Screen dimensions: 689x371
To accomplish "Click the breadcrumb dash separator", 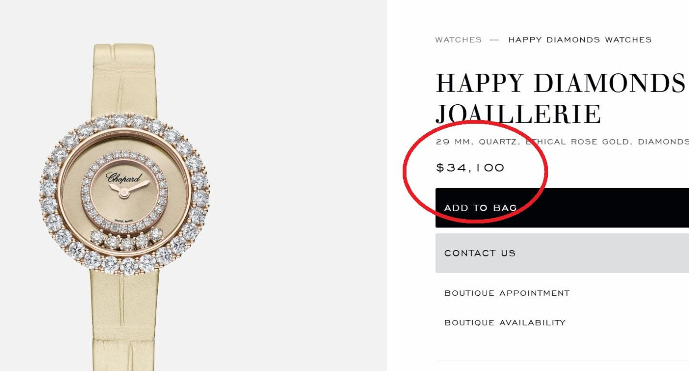I will click(x=494, y=40).
